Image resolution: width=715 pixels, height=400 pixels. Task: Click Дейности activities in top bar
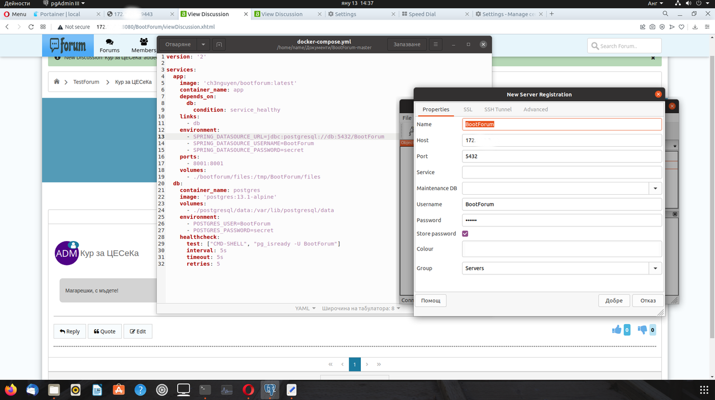(x=17, y=3)
